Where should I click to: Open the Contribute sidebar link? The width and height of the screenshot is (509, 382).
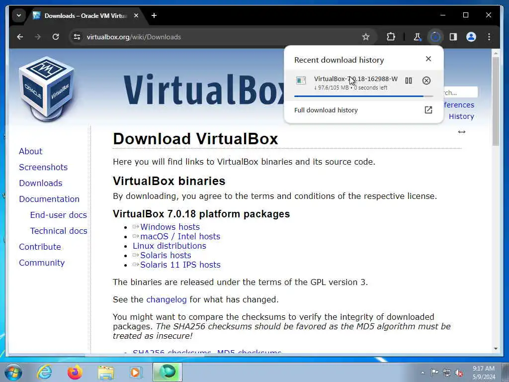(x=40, y=247)
